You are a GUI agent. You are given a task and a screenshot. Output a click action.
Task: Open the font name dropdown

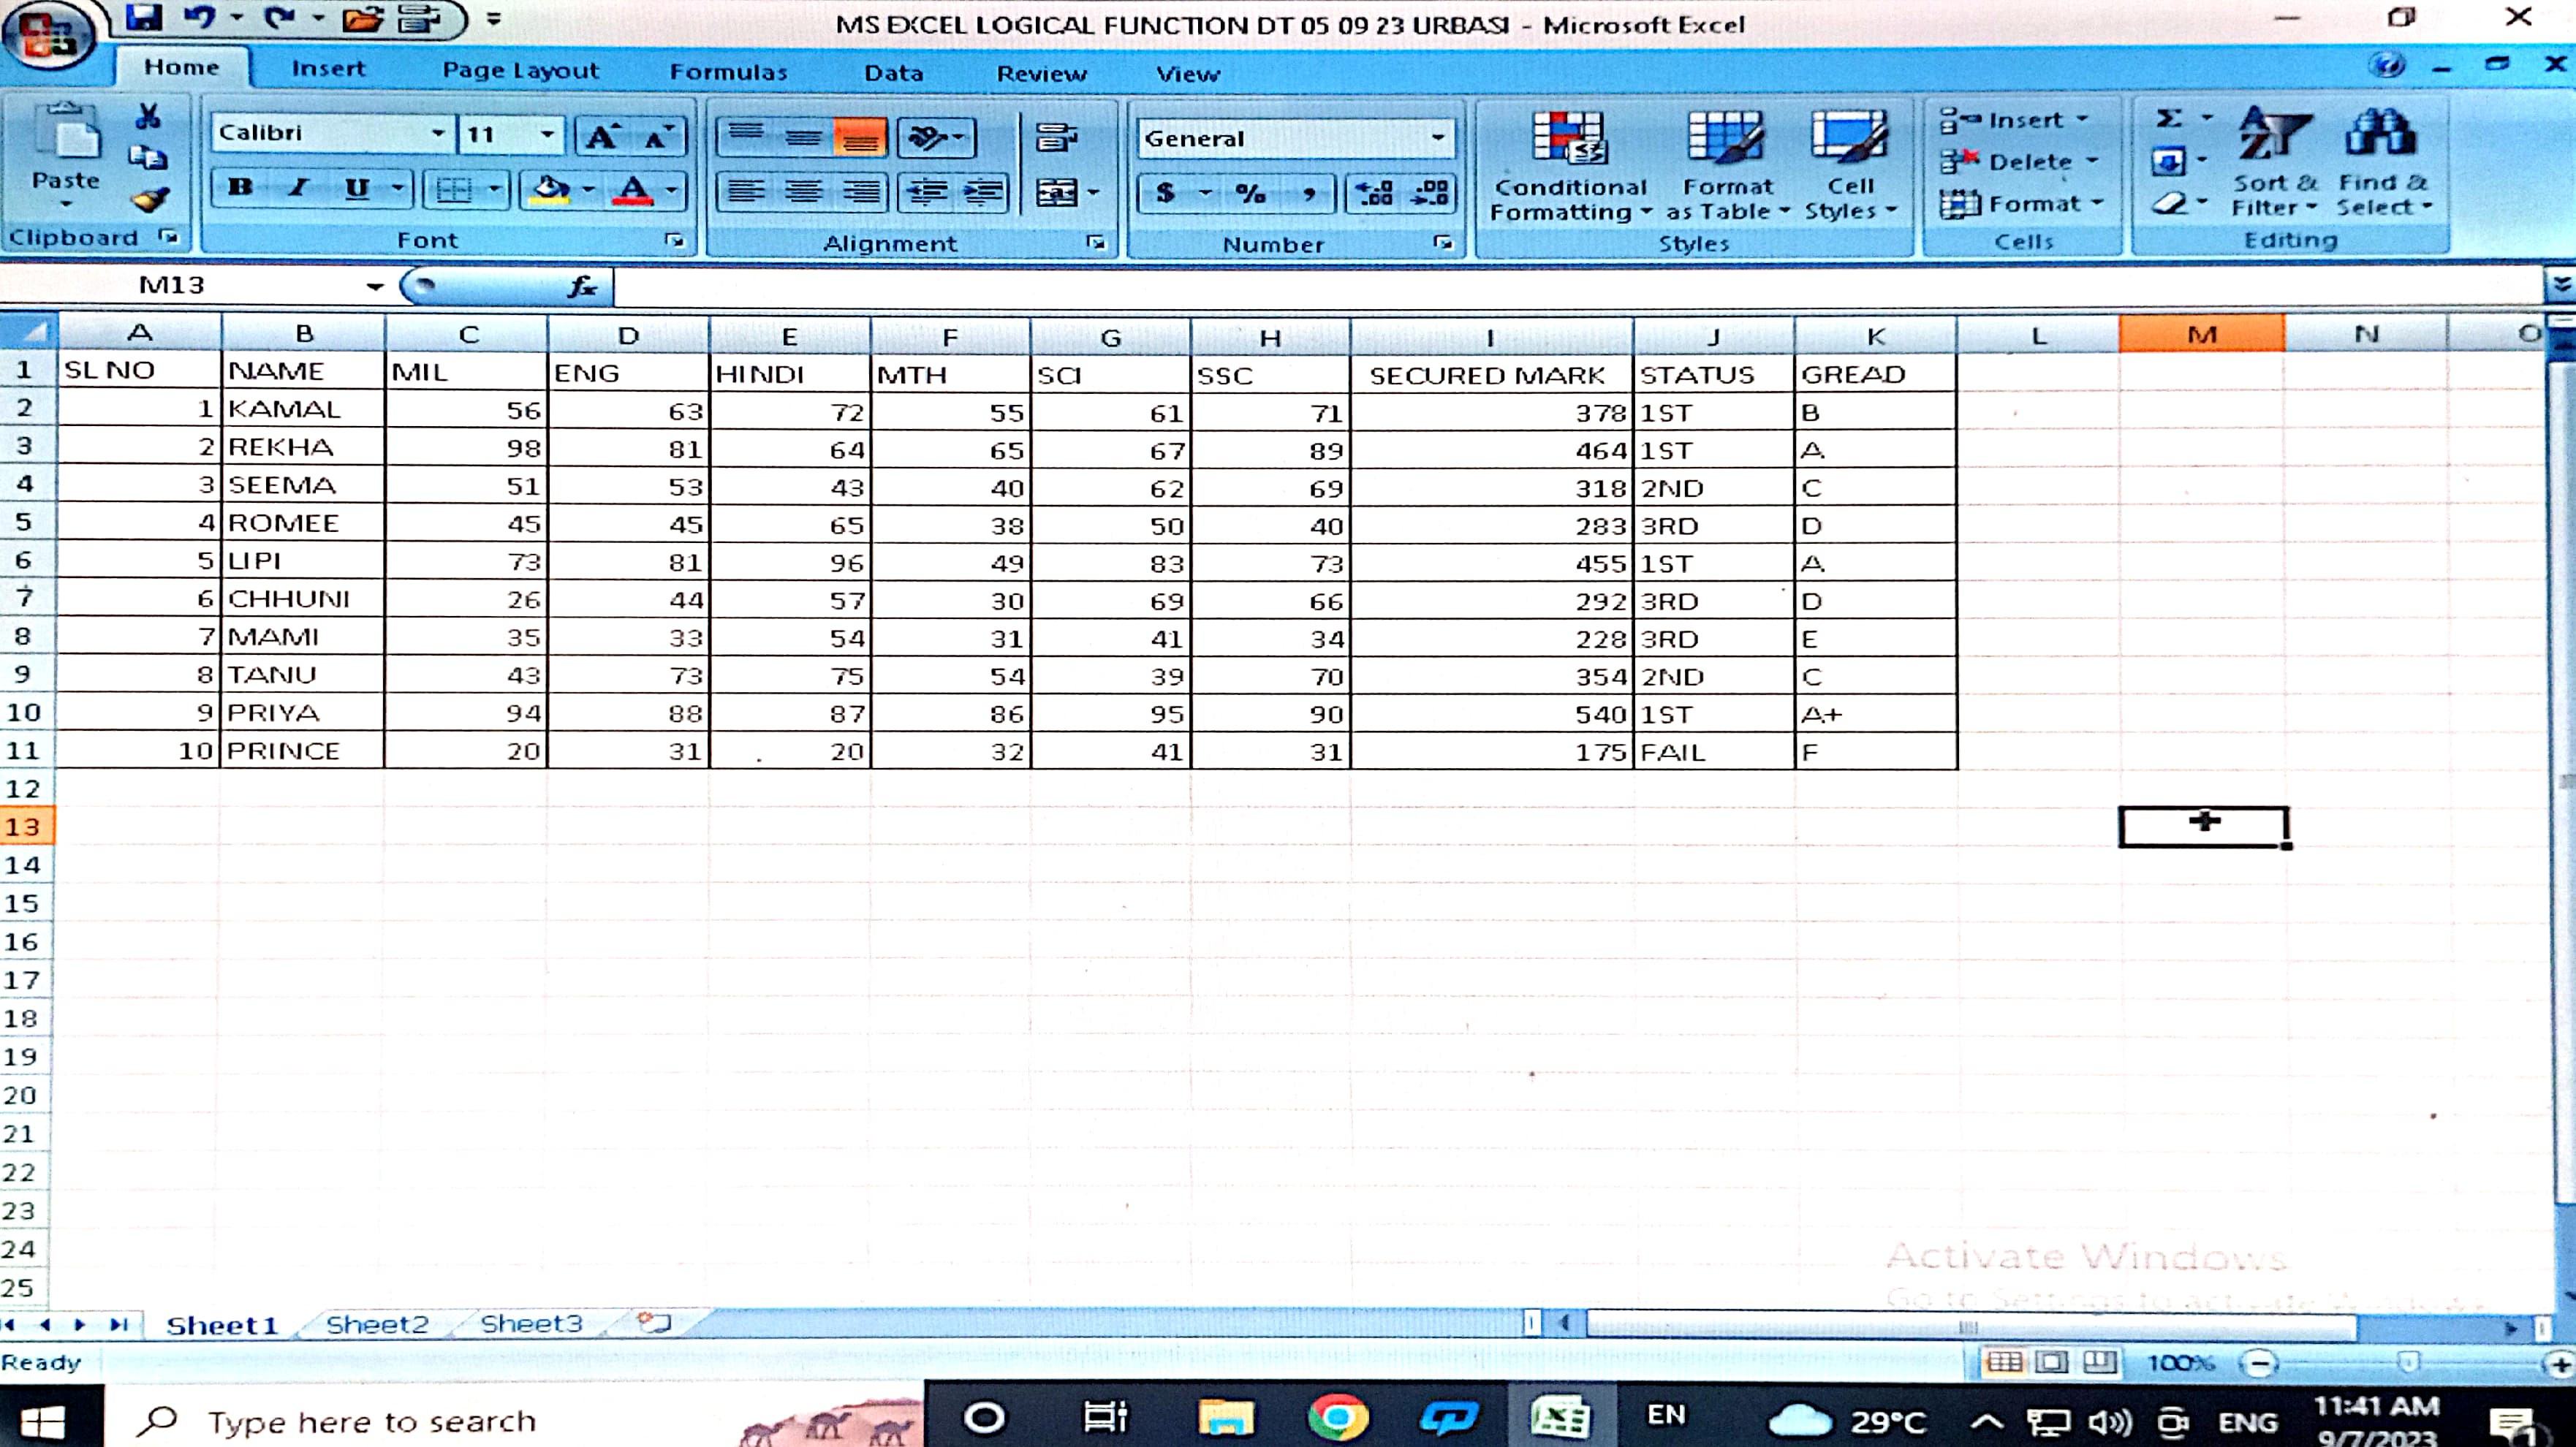[x=438, y=134]
